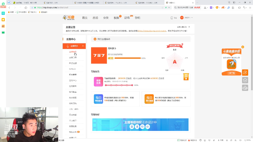The height and width of the screenshot is (142, 253).
Task: Open the PK sidebar menu item
Action: pos(73,63)
